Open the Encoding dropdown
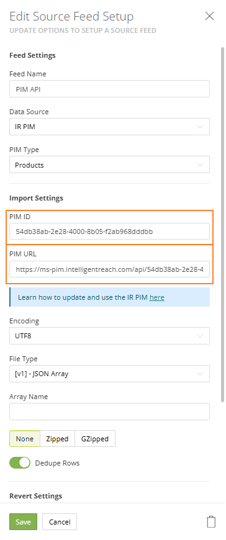 click(109, 336)
